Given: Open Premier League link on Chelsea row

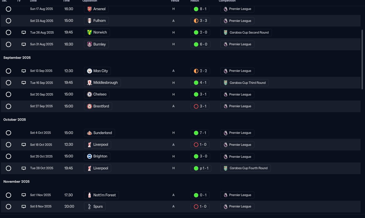Looking at the screenshot, I should (237, 94).
